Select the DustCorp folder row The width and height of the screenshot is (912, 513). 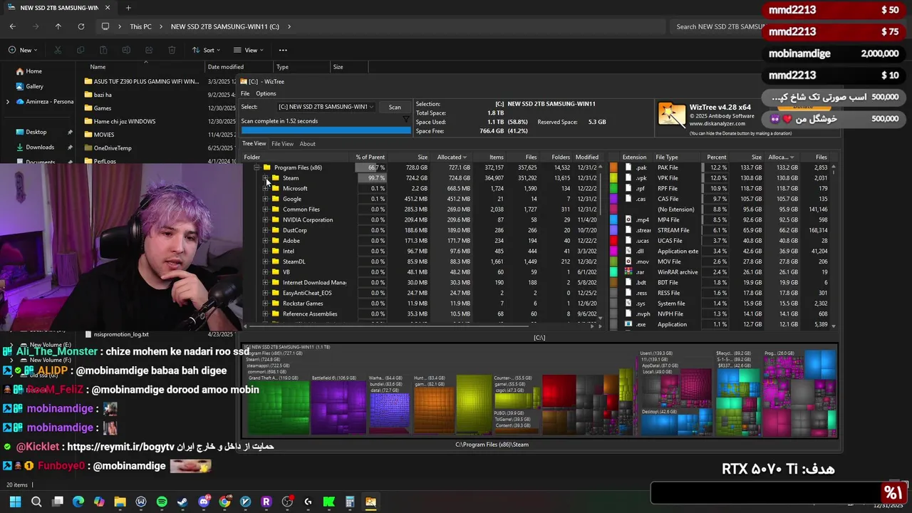coord(422,230)
